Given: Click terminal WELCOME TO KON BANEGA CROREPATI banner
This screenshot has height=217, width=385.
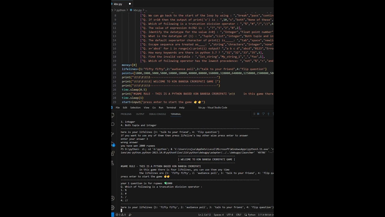Looking at the screenshot, I should tap(206, 159).
